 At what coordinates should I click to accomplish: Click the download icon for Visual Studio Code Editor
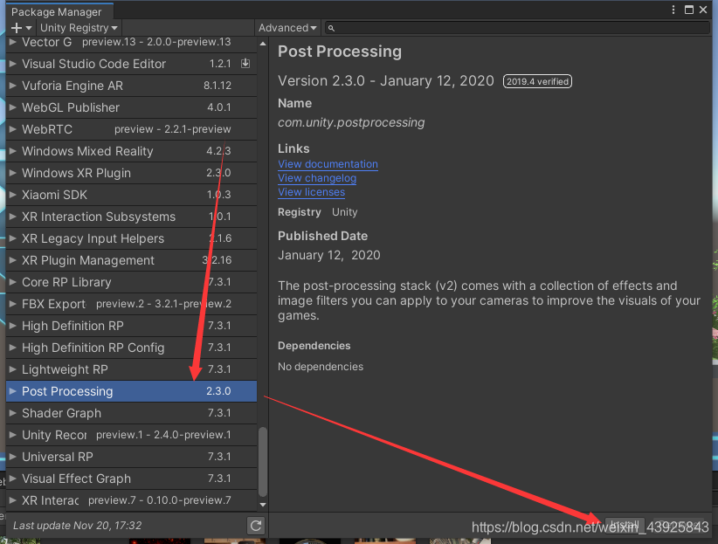(245, 63)
